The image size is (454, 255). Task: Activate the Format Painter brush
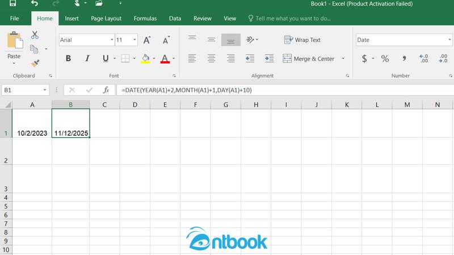[35, 63]
